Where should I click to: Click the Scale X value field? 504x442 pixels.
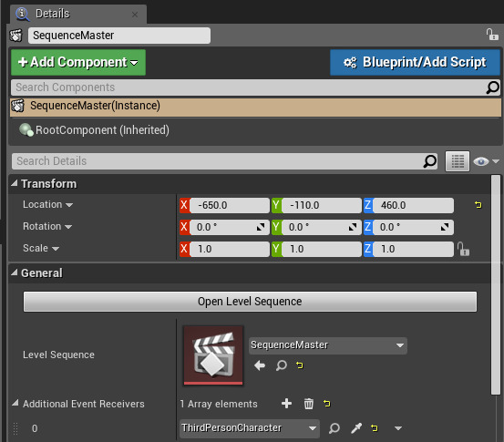pyautogui.click(x=229, y=249)
